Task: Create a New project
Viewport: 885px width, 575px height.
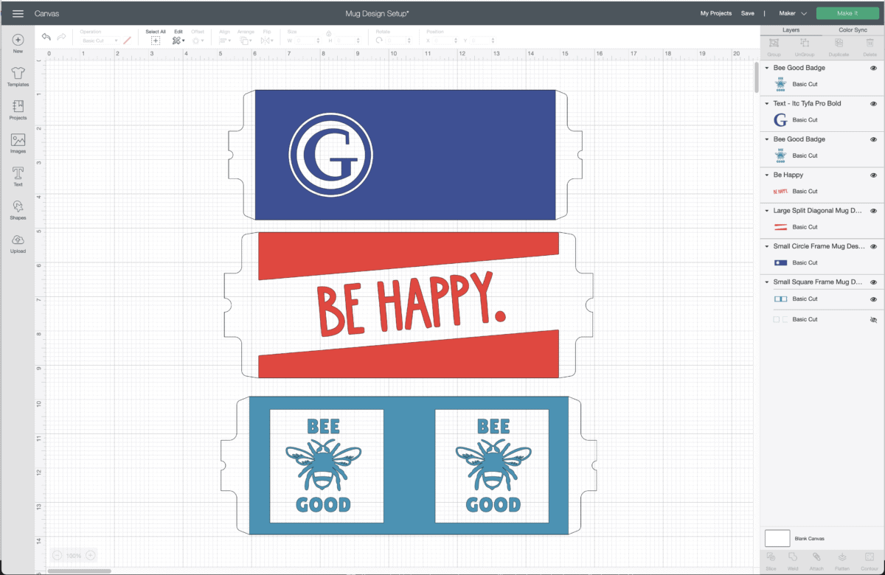Action: [x=18, y=43]
